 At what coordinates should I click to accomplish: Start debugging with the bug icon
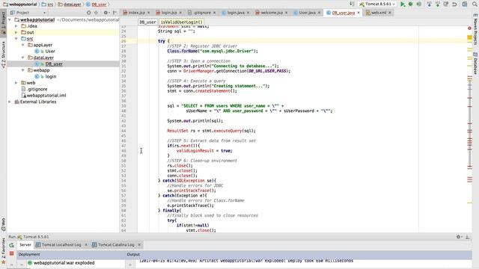pyautogui.click(x=411, y=4)
